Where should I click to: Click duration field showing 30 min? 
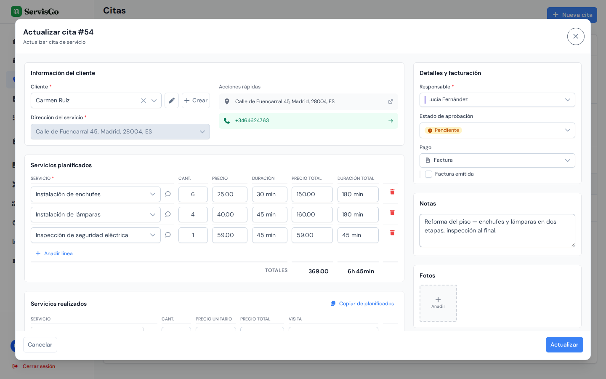(x=270, y=195)
